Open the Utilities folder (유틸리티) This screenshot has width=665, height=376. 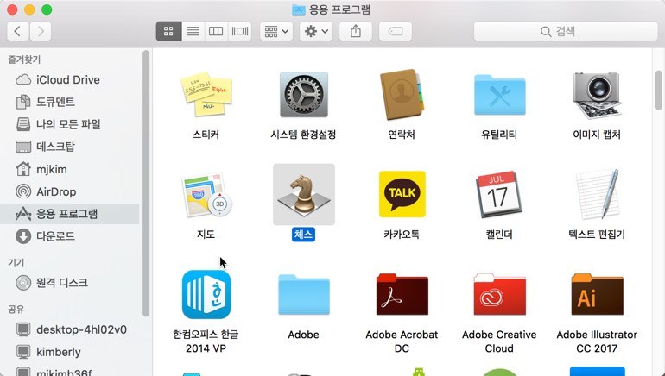(x=499, y=95)
